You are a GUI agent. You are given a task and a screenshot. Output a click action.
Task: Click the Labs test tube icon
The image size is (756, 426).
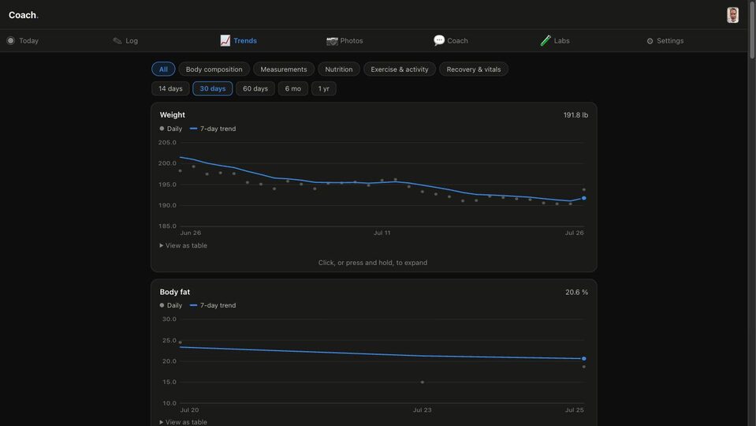[546, 40]
